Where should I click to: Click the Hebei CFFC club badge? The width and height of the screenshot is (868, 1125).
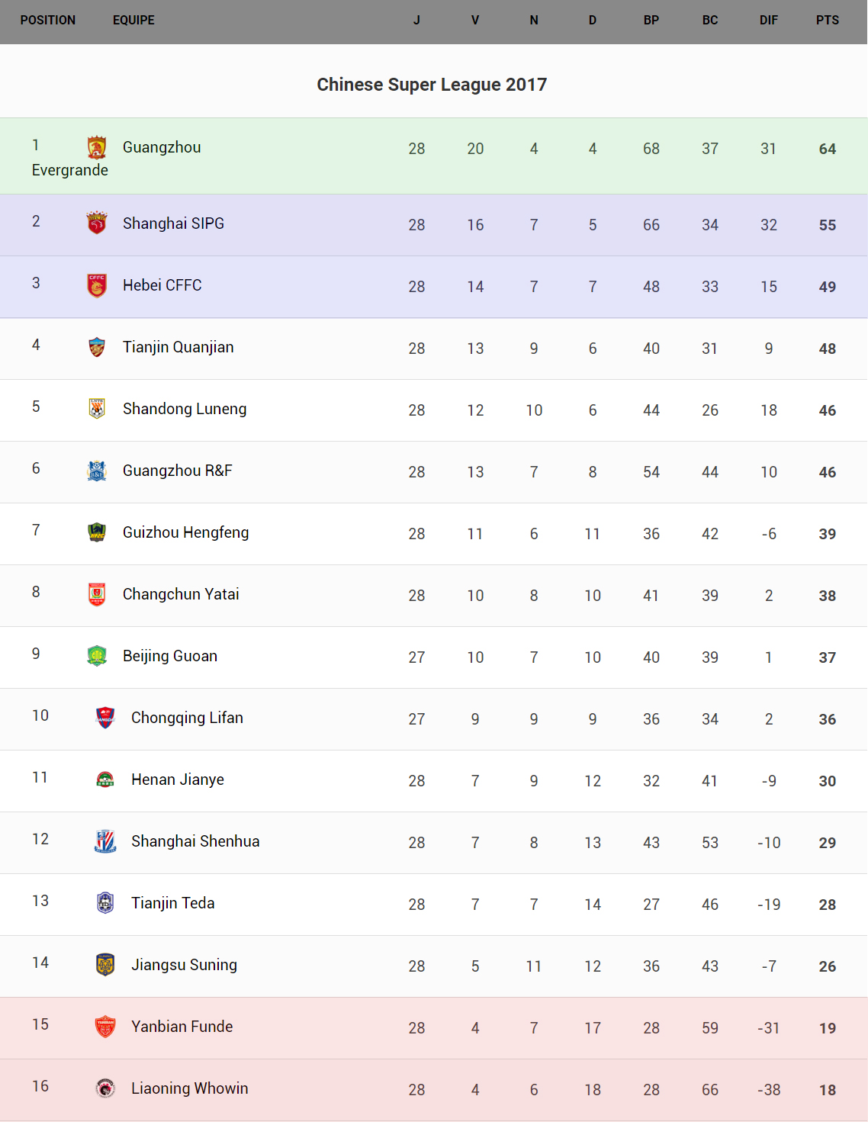97,285
